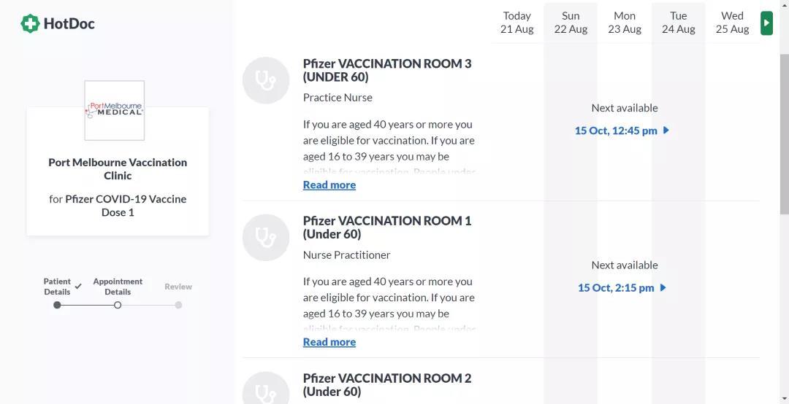This screenshot has height=404, width=789.
Task: Select the Tue 24 Aug column header
Action: click(x=679, y=23)
